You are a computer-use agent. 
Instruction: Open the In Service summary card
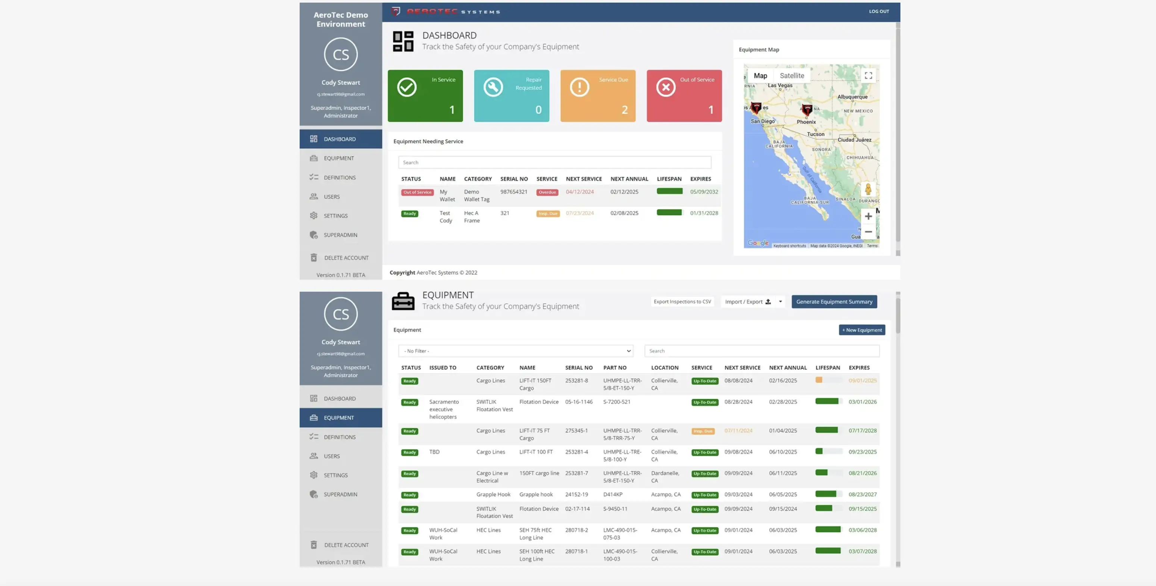click(425, 95)
